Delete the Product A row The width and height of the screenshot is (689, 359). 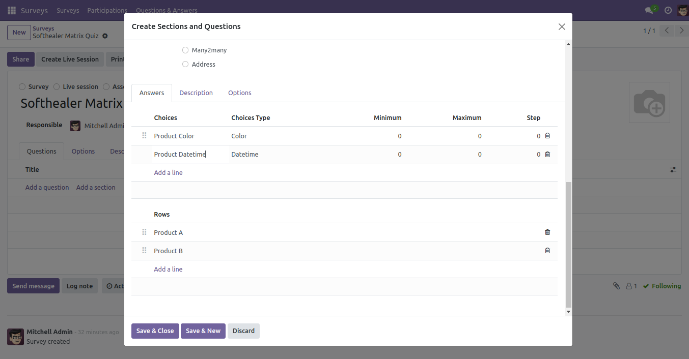547,232
